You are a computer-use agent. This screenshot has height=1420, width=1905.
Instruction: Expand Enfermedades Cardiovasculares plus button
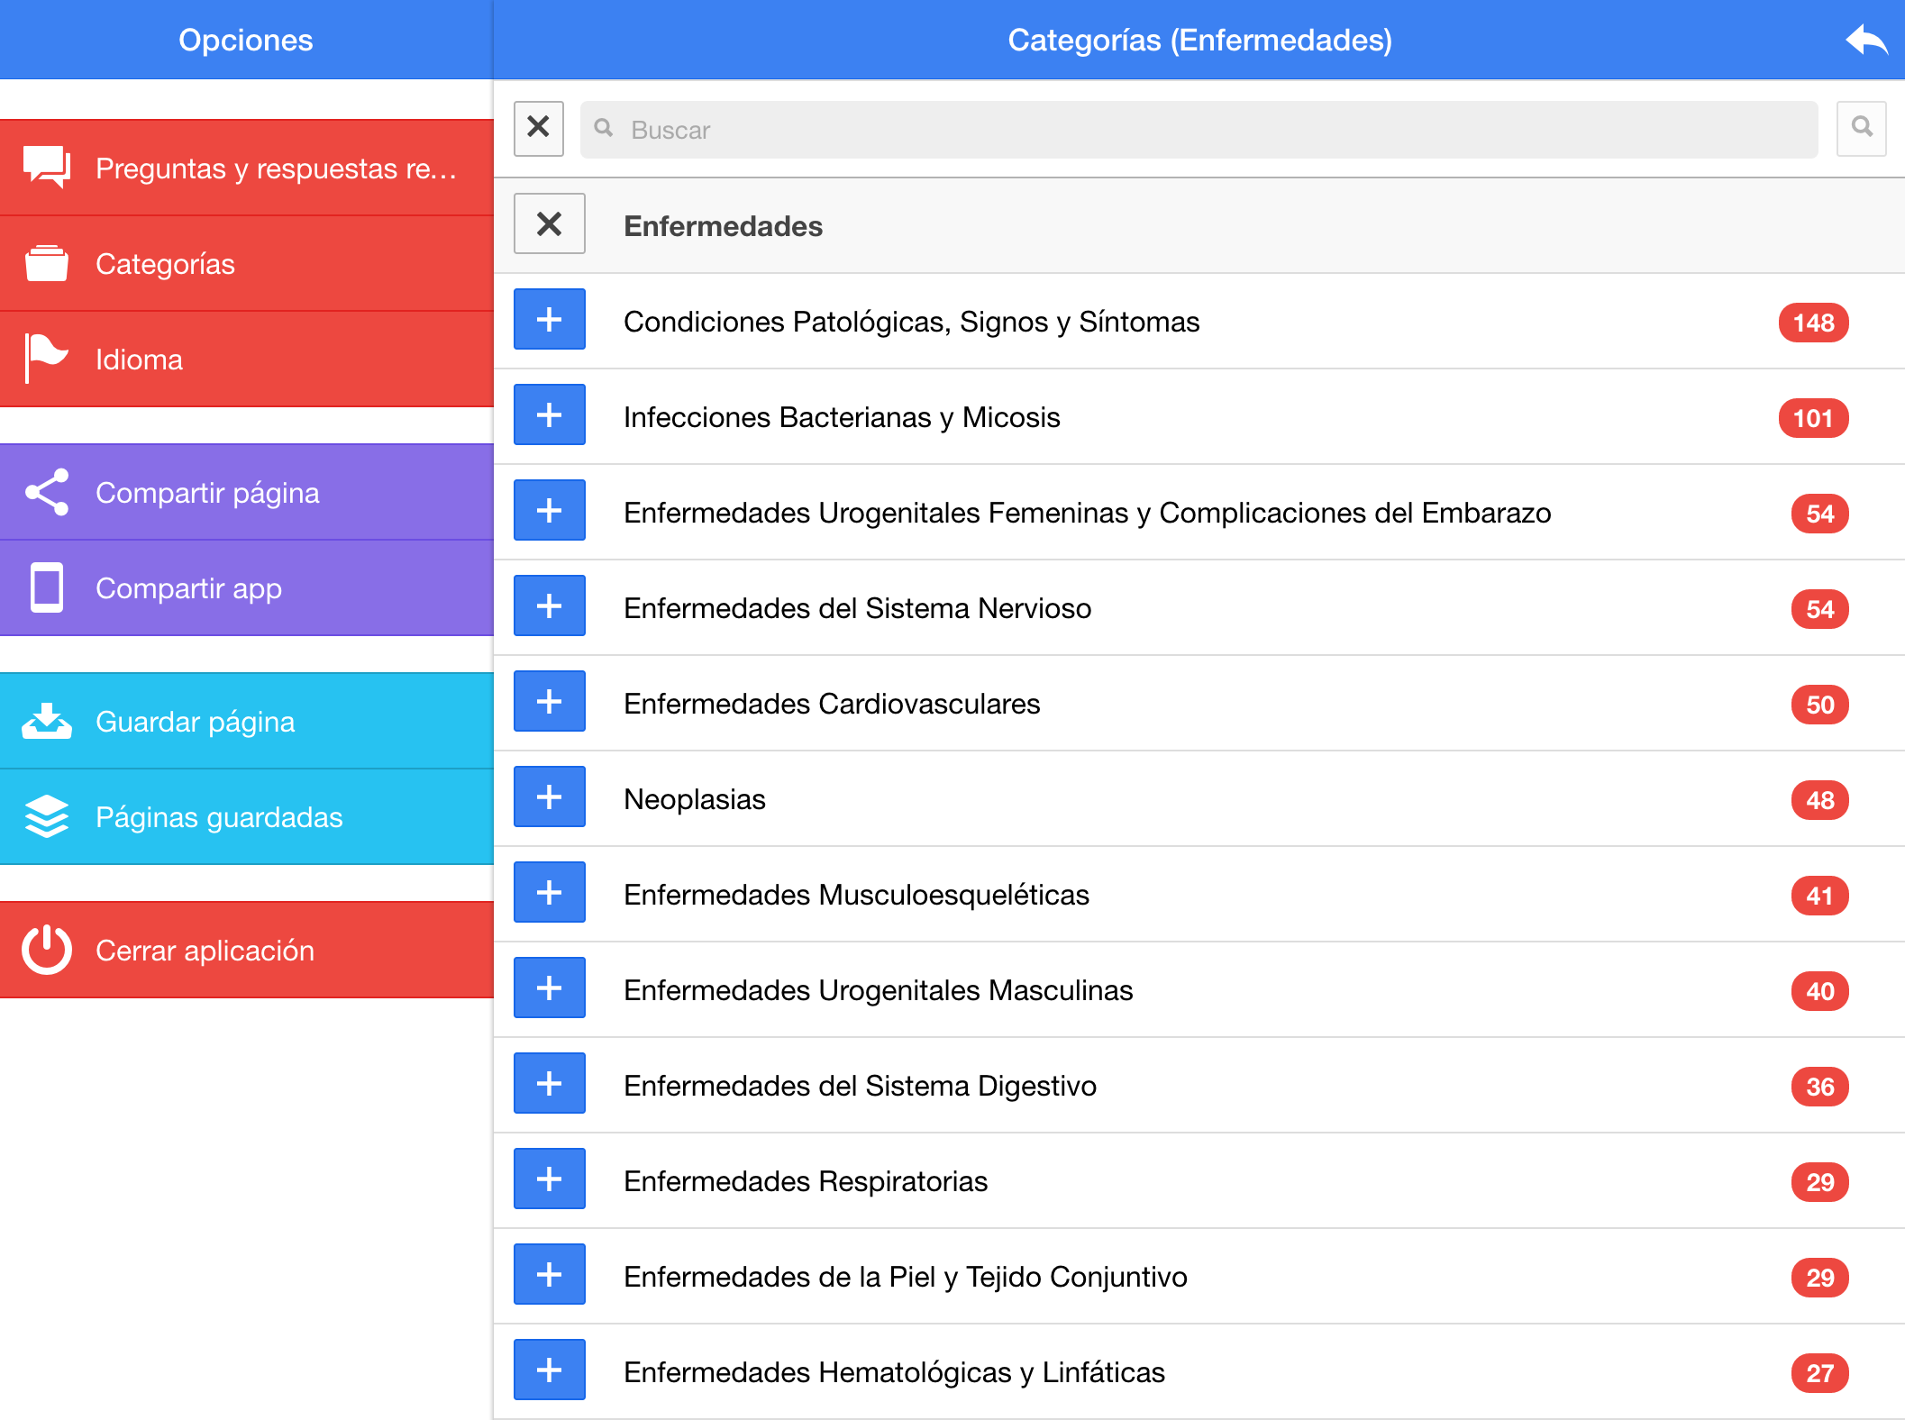(549, 702)
